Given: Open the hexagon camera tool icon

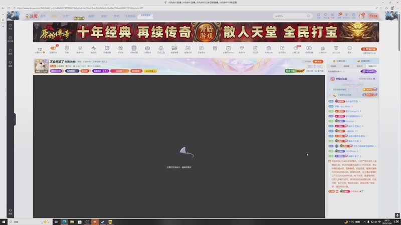Looking at the screenshot, I should click(x=147, y=48).
